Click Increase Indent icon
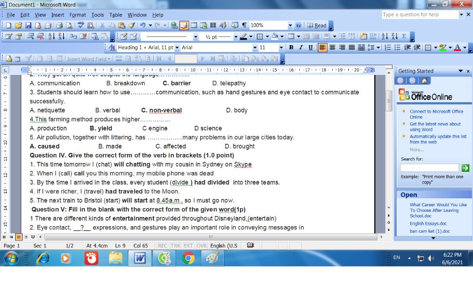The width and height of the screenshot is (473, 284). click(417, 48)
